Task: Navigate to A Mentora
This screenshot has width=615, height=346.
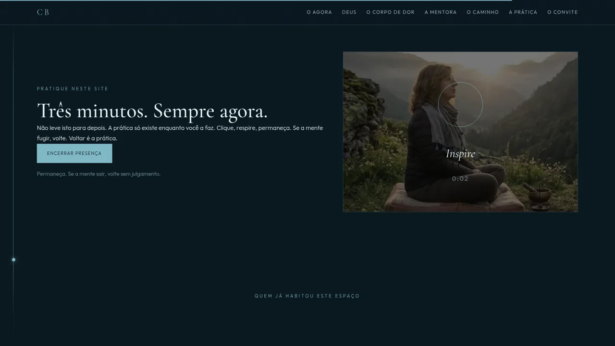Action: coord(441,12)
